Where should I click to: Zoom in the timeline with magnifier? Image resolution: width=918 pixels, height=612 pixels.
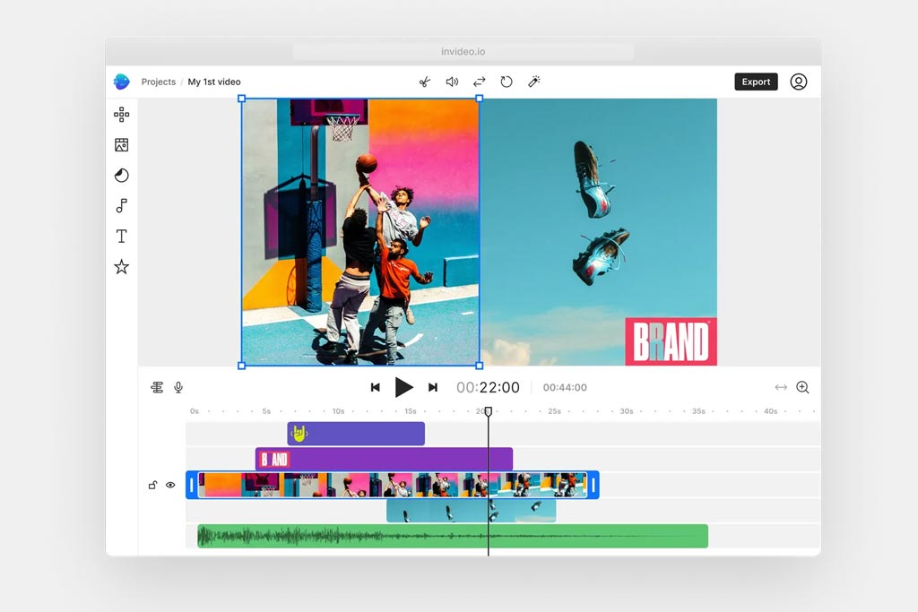tap(802, 387)
